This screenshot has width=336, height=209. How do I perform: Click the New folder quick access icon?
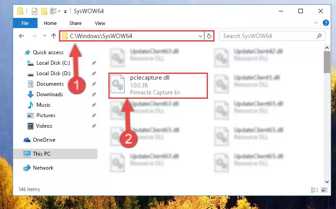tap(44, 11)
